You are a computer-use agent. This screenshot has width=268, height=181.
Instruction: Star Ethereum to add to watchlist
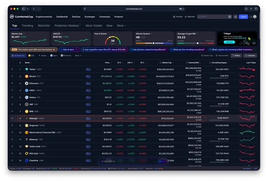tap(12, 83)
